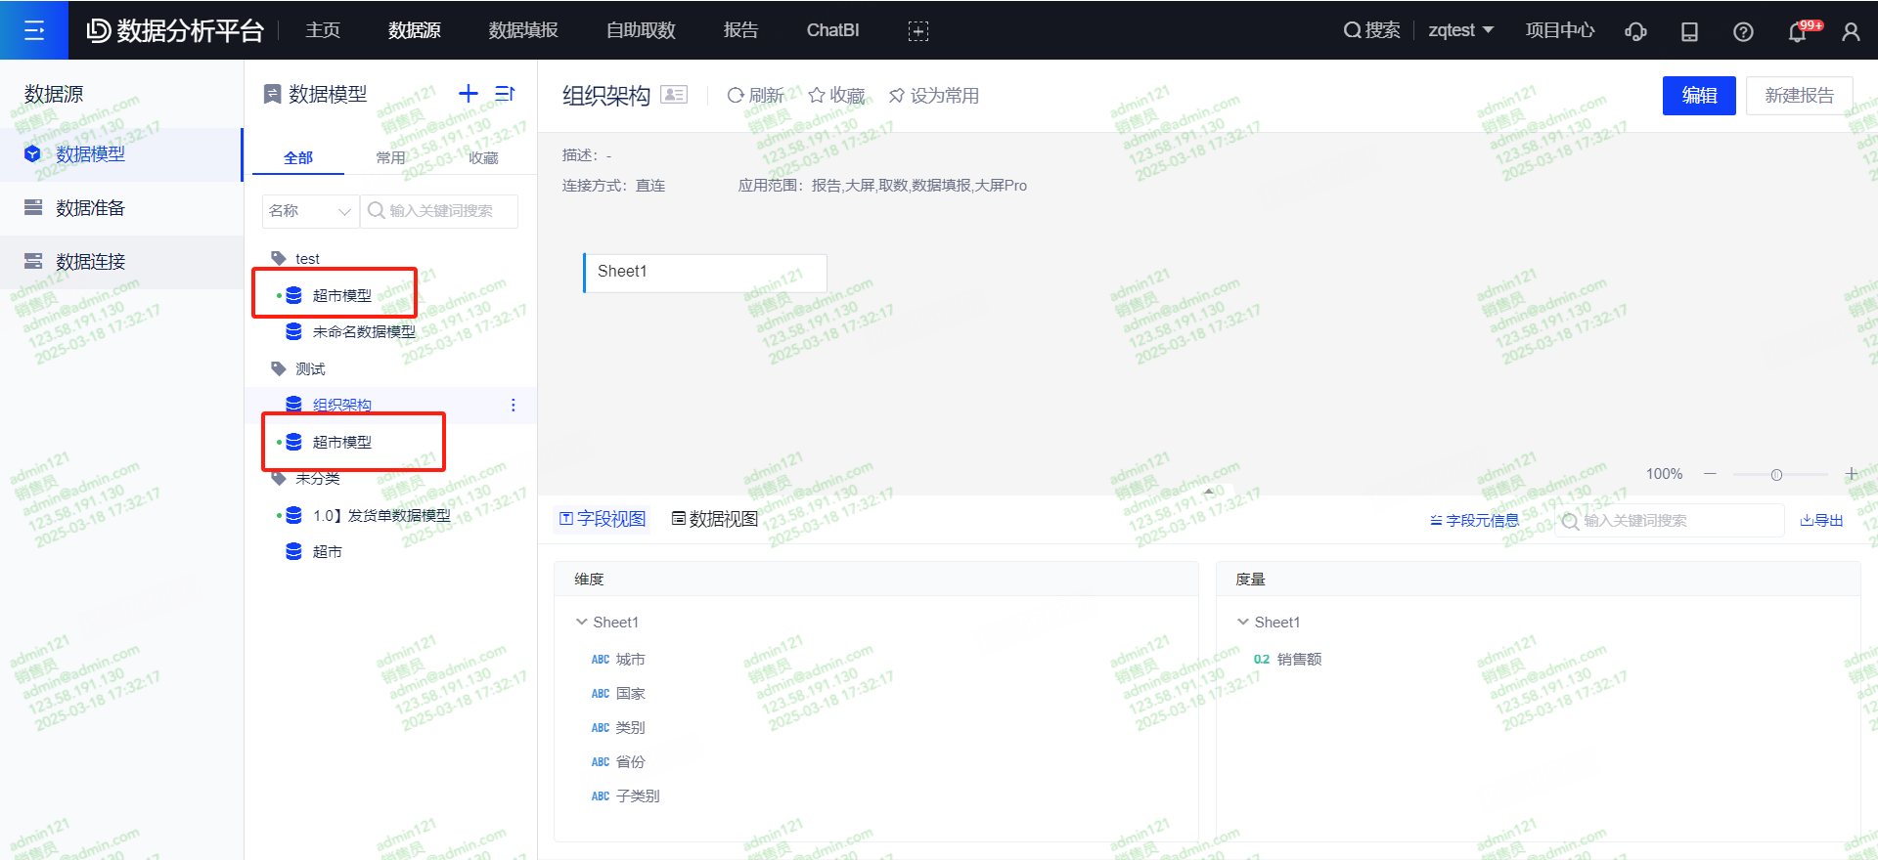Collapse the Sheet1 dimension group
The width and height of the screenshot is (1878, 860).
(x=582, y=623)
